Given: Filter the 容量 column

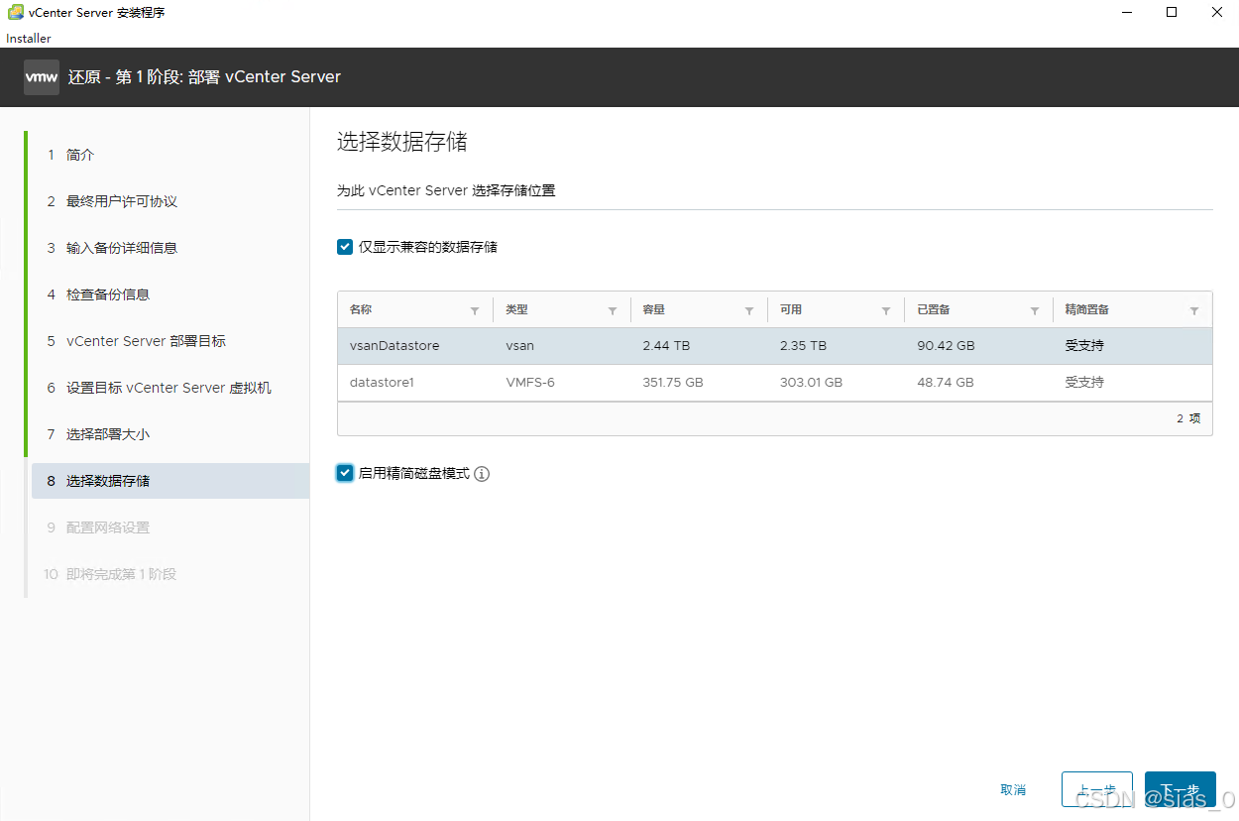Looking at the screenshot, I should coord(749,310).
